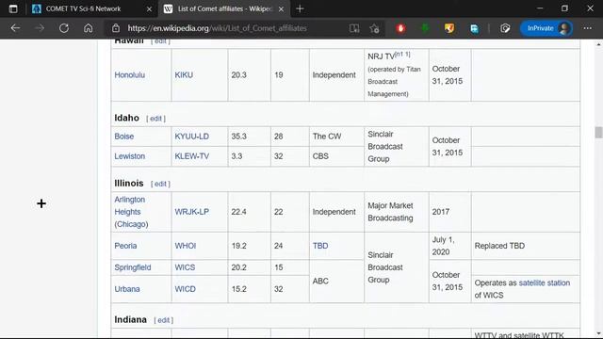
Task: Open the Springfield link
Action: tap(133, 267)
